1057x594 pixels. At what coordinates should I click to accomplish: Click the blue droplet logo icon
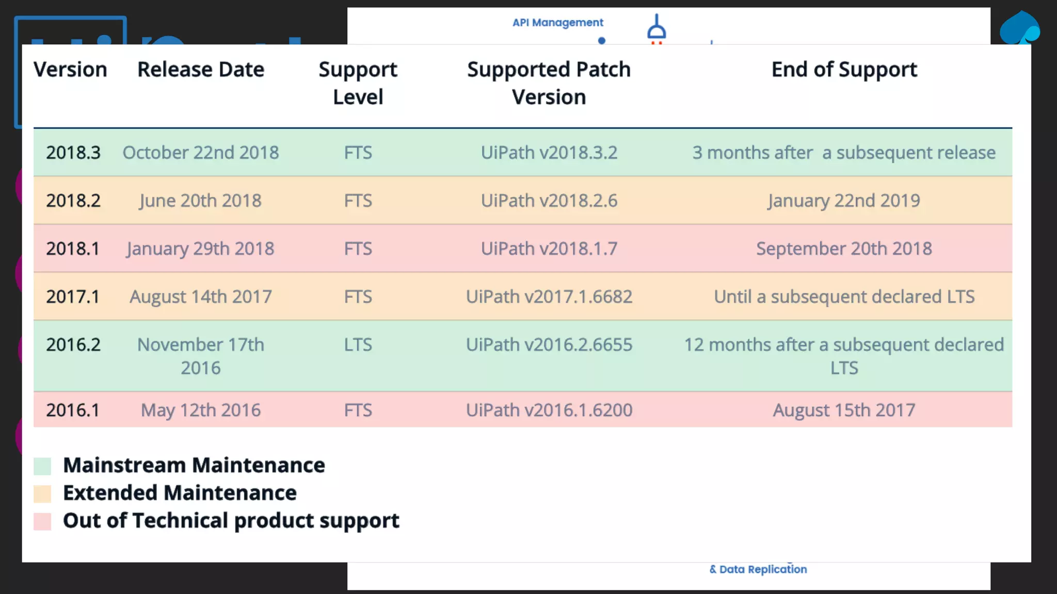coord(1019,28)
